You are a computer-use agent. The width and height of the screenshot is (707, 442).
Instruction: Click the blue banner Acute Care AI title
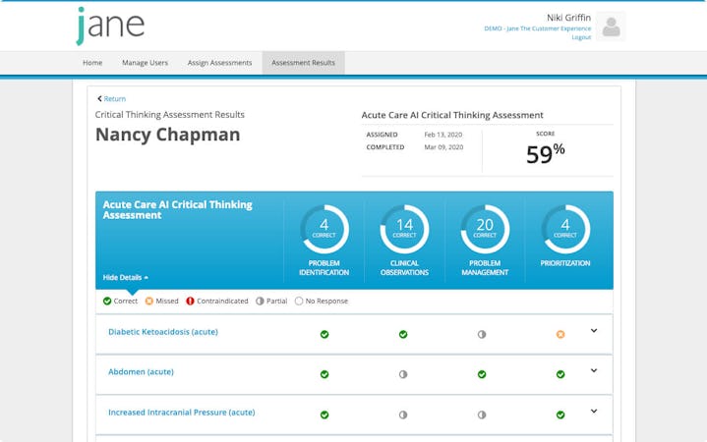point(178,210)
